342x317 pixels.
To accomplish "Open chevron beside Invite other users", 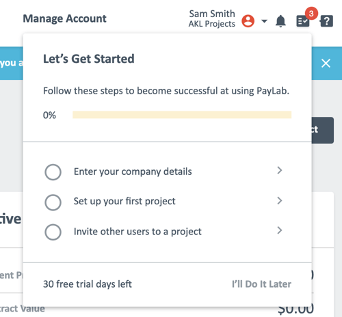I will point(280,230).
